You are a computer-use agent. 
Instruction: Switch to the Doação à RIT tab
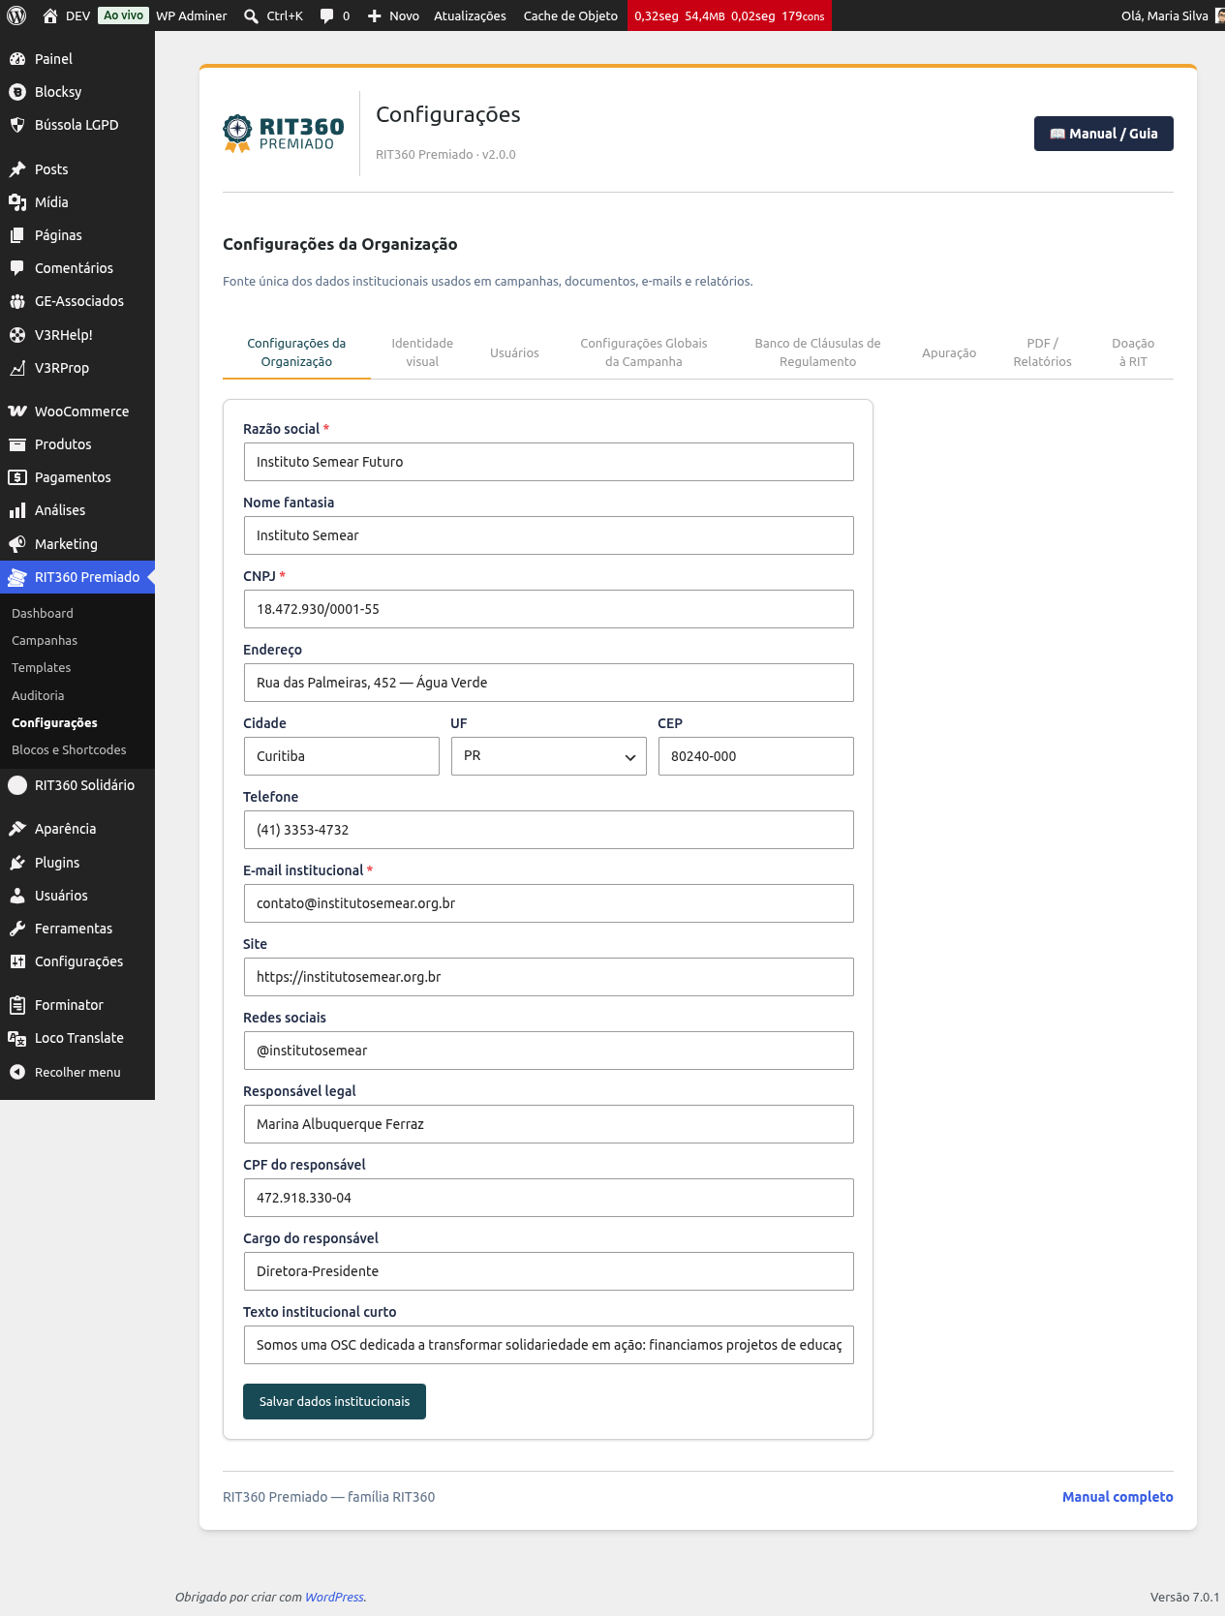click(1133, 352)
